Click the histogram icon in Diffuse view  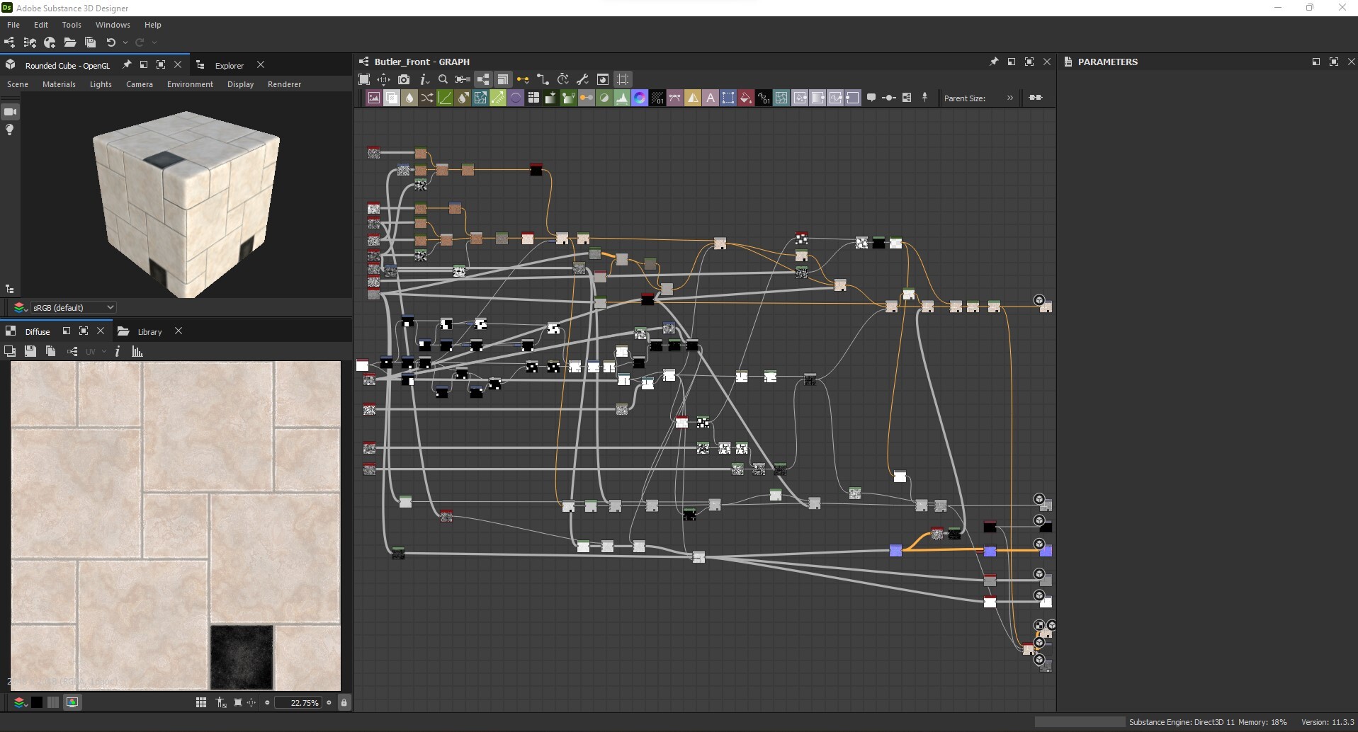pos(137,351)
